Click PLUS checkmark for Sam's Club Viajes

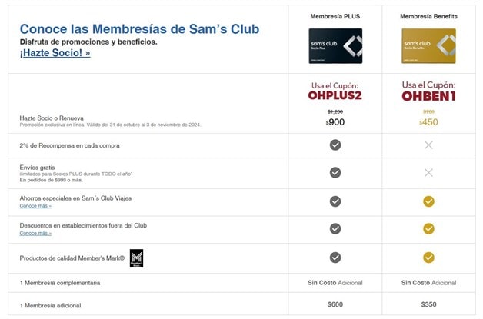coord(335,201)
